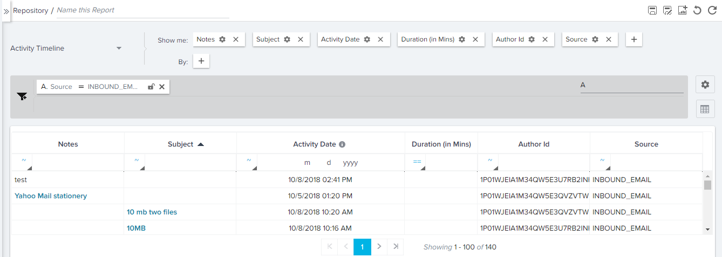
Task: Click the Name this Report field
Action: point(143,10)
